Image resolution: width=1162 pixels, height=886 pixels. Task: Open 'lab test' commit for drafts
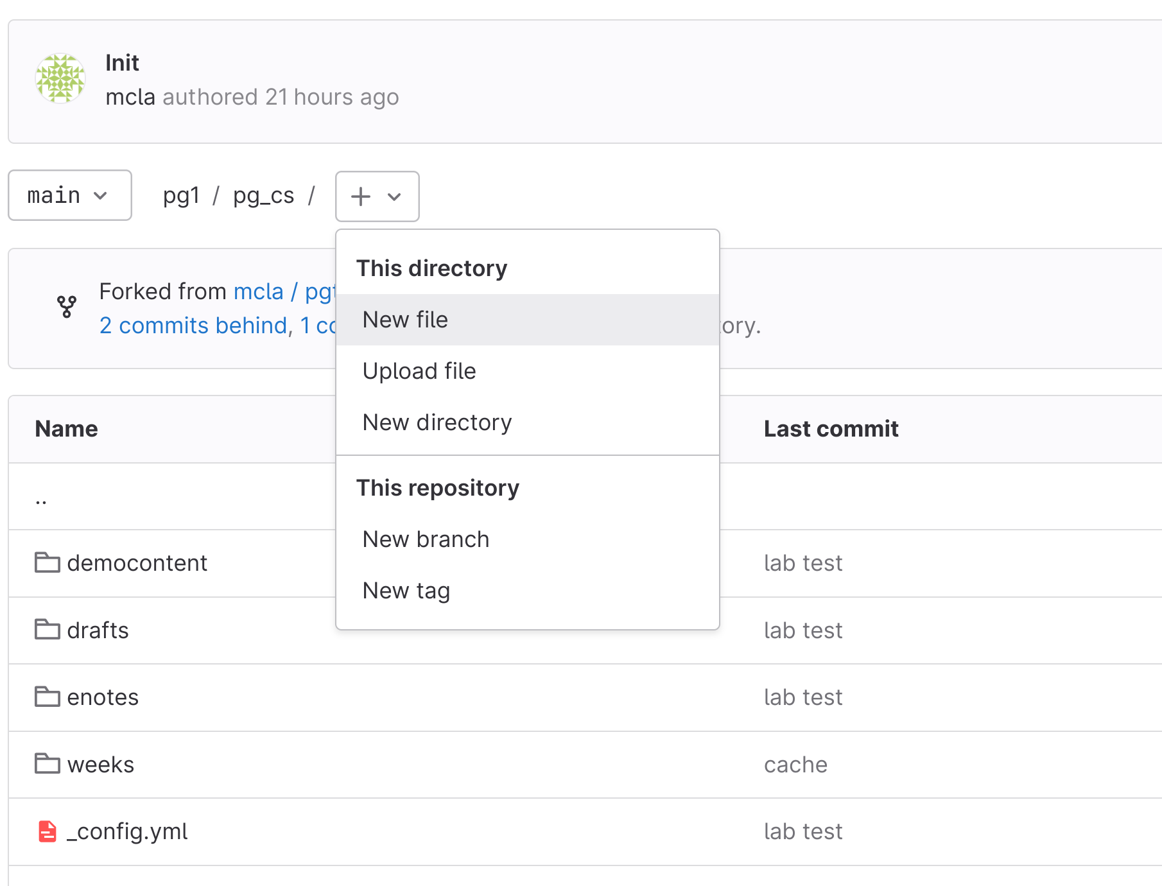[803, 630]
